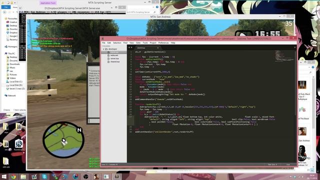Screen dimensions: 320x180
Task: Click the Explorer back navigation arrow
Action: (x=4, y=12)
